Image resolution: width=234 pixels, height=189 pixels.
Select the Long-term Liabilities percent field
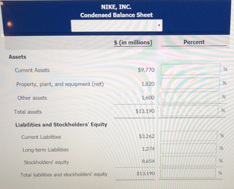188,148
